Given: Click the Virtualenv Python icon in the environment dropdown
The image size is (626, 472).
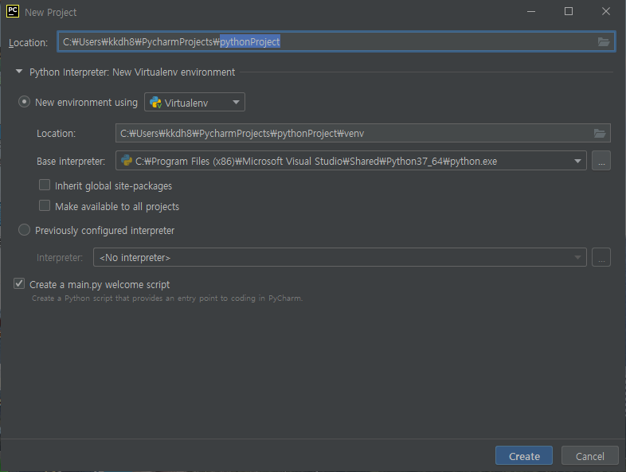Looking at the screenshot, I should (x=155, y=103).
